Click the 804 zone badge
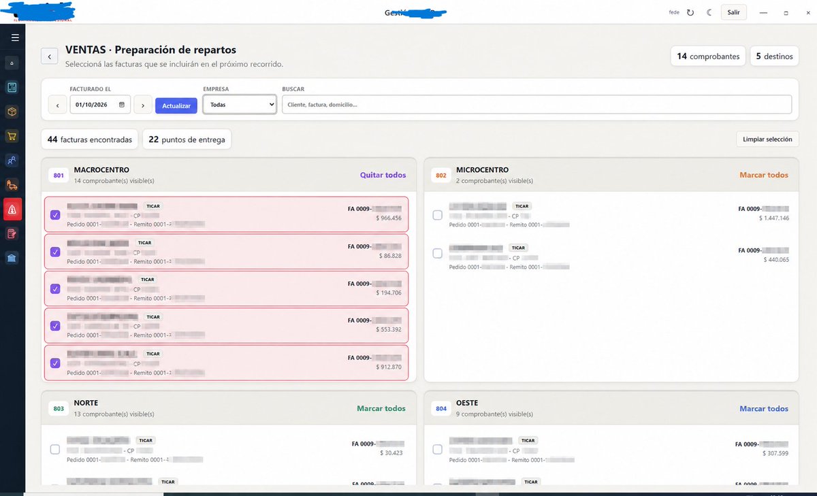 (x=441, y=409)
